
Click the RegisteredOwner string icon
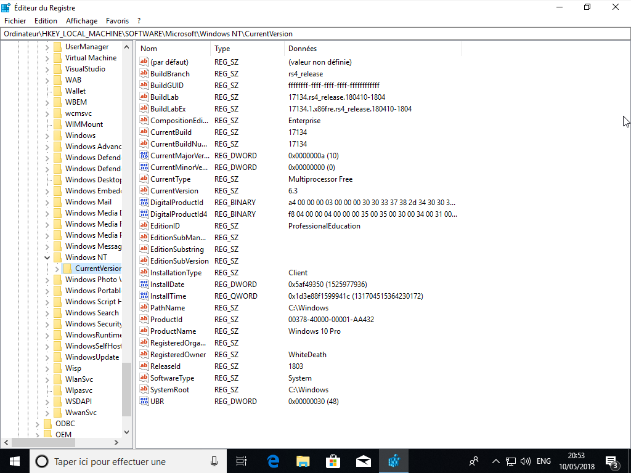144,354
